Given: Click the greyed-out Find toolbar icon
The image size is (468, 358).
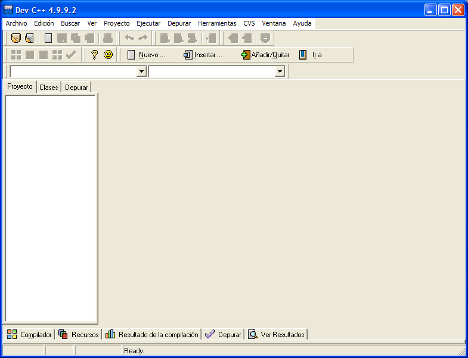Looking at the screenshot, I should [165, 38].
